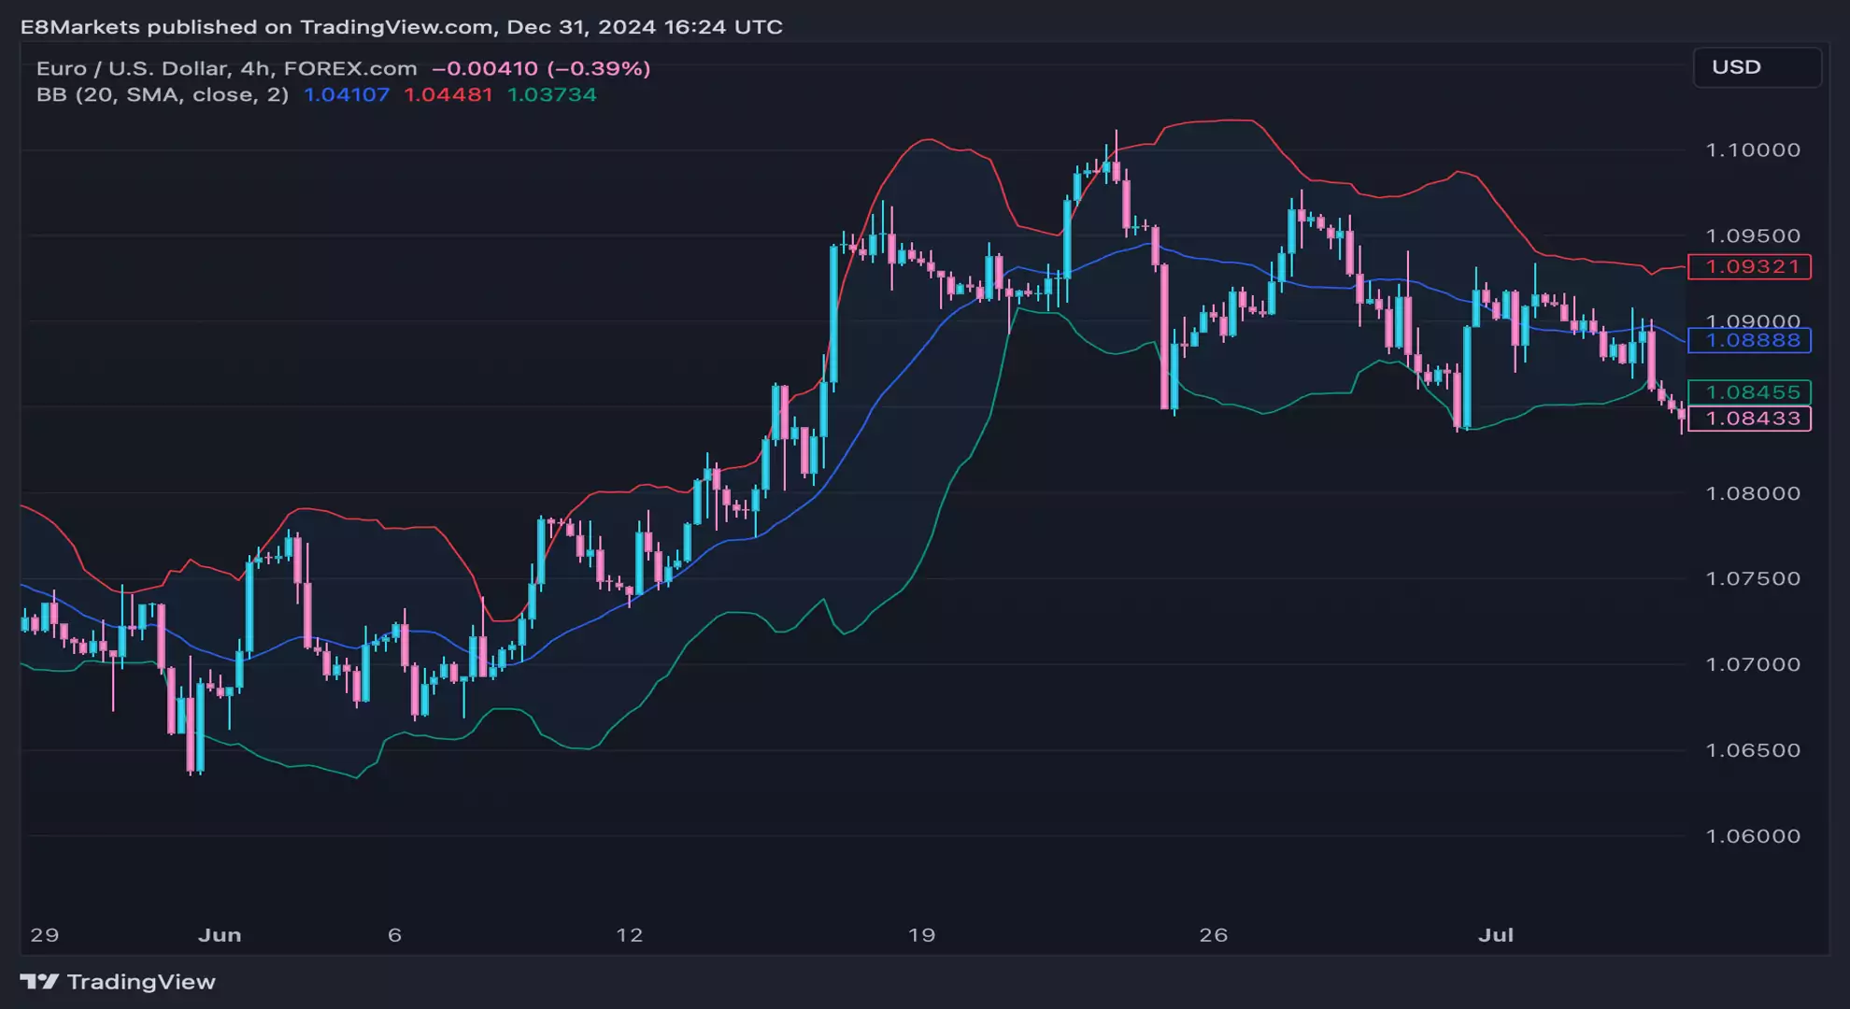This screenshot has width=1850, height=1009.
Task: Click the 1.06500 price axis label
Action: pos(1753,750)
